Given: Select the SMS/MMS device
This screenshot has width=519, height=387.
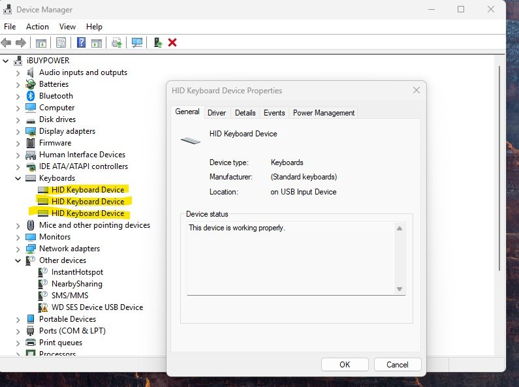Looking at the screenshot, I should click(70, 296).
